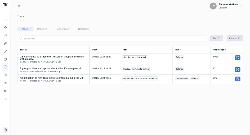Open the Filters panel

click(234, 38)
